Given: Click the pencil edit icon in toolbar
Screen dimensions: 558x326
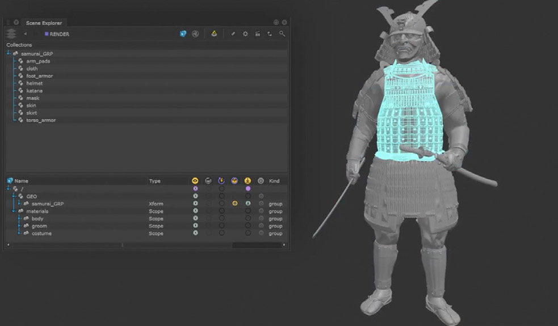Looking at the screenshot, I should pyautogui.click(x=233, y=34).
